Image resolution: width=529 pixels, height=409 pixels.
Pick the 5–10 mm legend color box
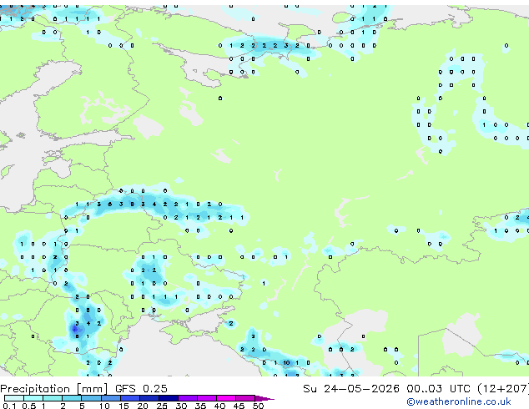[92, 398]
